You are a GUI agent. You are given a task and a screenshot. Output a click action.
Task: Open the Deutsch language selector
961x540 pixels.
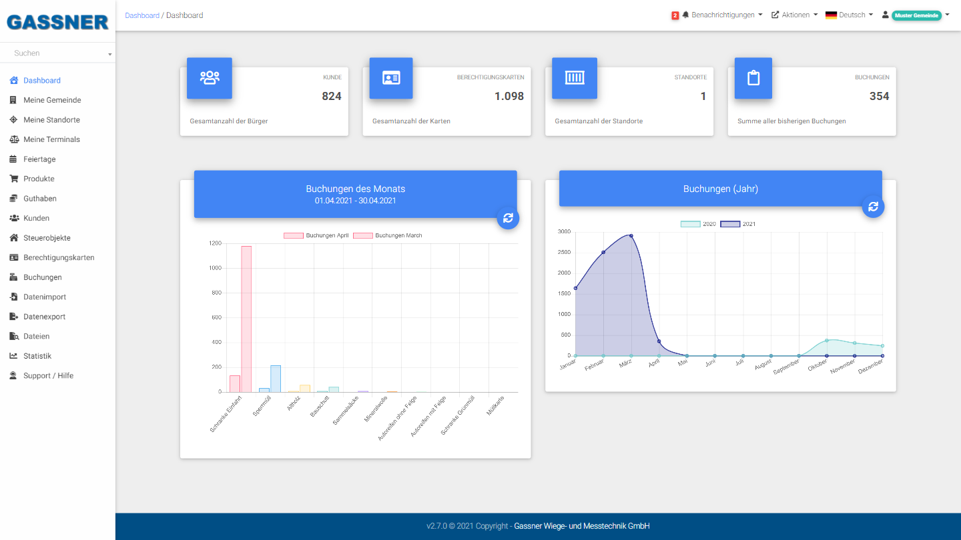849,15
